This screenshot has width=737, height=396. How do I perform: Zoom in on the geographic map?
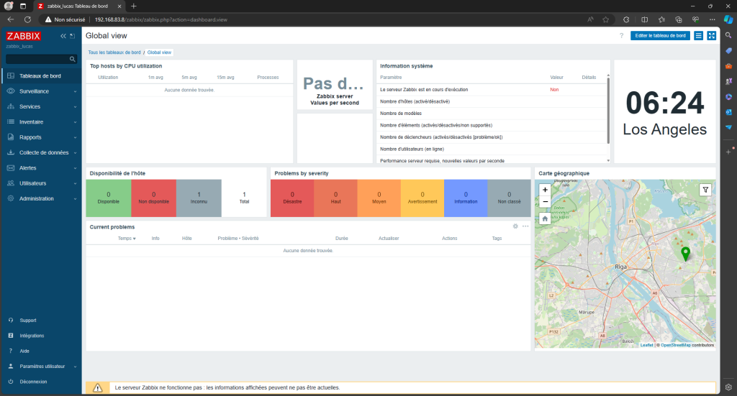[545, 190]
